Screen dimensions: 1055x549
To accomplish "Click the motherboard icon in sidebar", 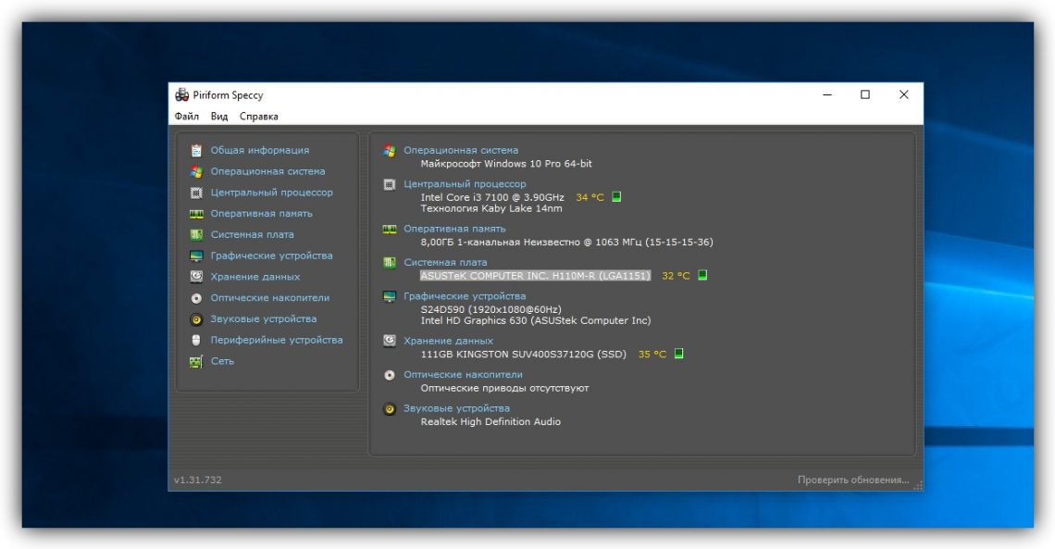I will (x=196, y=235).
